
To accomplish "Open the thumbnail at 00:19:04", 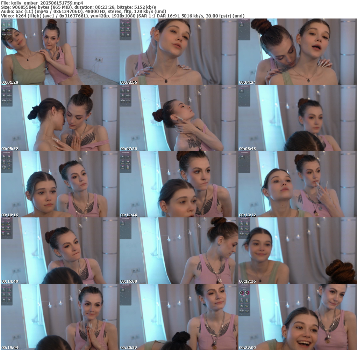I will point(60,317).
